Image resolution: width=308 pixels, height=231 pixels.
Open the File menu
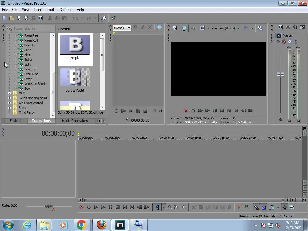5,10
